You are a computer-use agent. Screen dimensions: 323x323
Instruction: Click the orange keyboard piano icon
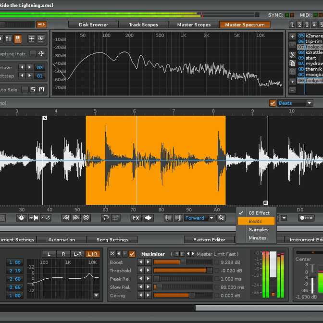18,38
